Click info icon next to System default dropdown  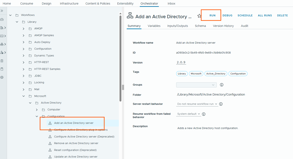click(204, 114)
